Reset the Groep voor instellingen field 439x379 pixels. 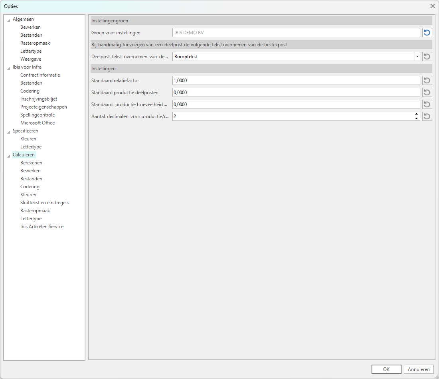427,33
